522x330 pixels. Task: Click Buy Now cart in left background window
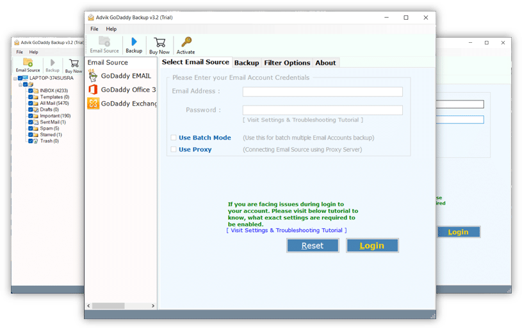74,63
